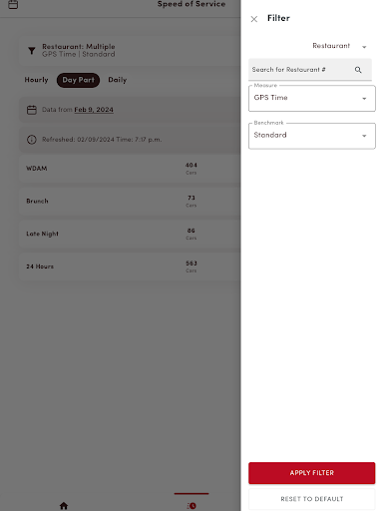Click the info icon next to Refreshed
383x511 pixels.
tap(32, 140)
